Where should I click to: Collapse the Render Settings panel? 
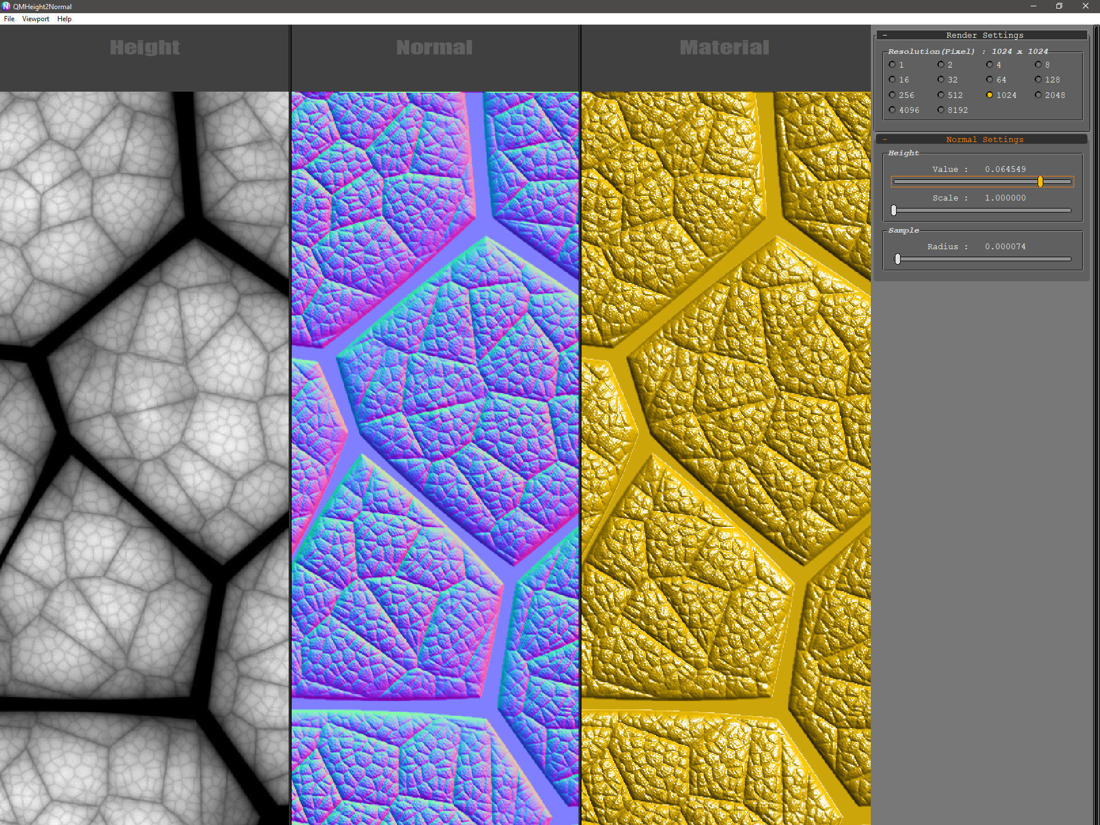tap(885, 36)
